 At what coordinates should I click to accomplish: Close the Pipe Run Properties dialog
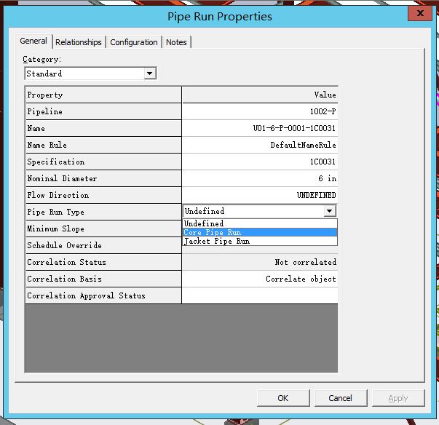(419, 13)
